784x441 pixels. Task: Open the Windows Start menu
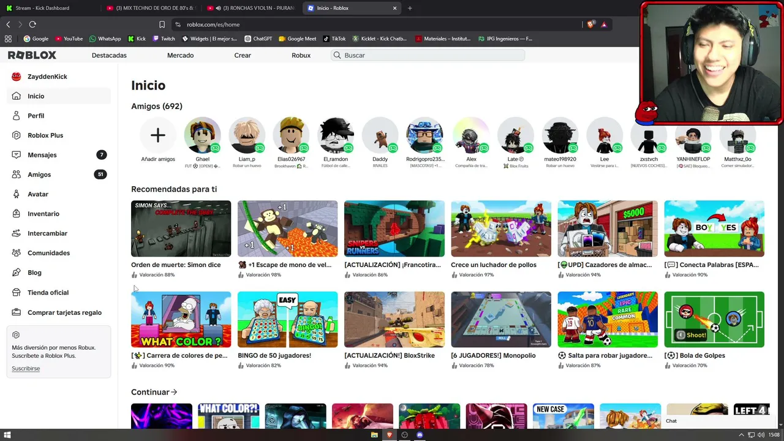coord(7,435)
